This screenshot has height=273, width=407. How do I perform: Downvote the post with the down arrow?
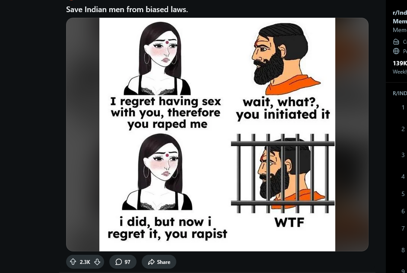tap(97, 262)
